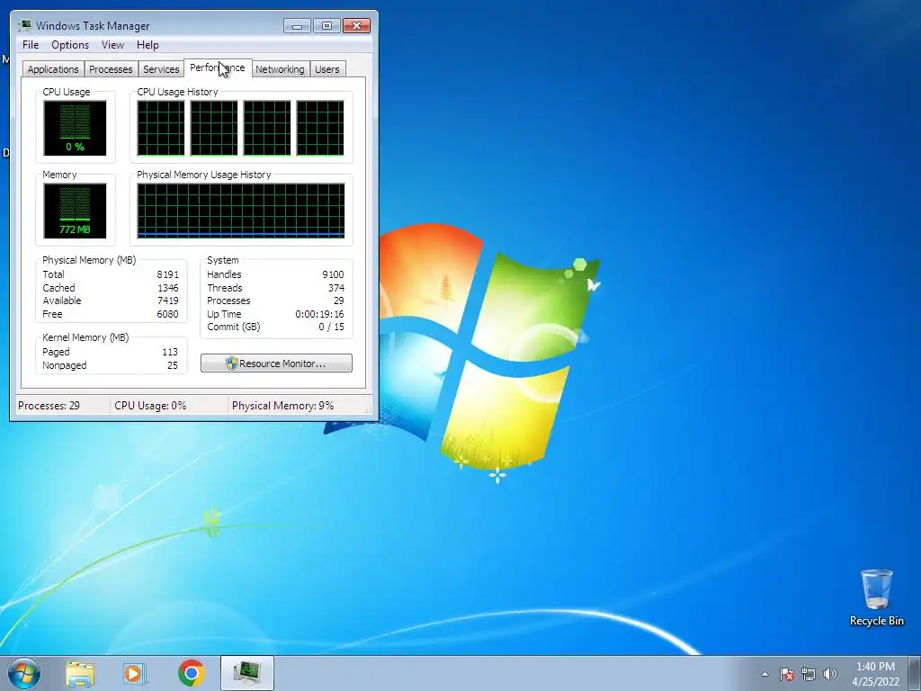921x691 pixels.
Task: Click the Cached value 1346
Action: (167, 288)
